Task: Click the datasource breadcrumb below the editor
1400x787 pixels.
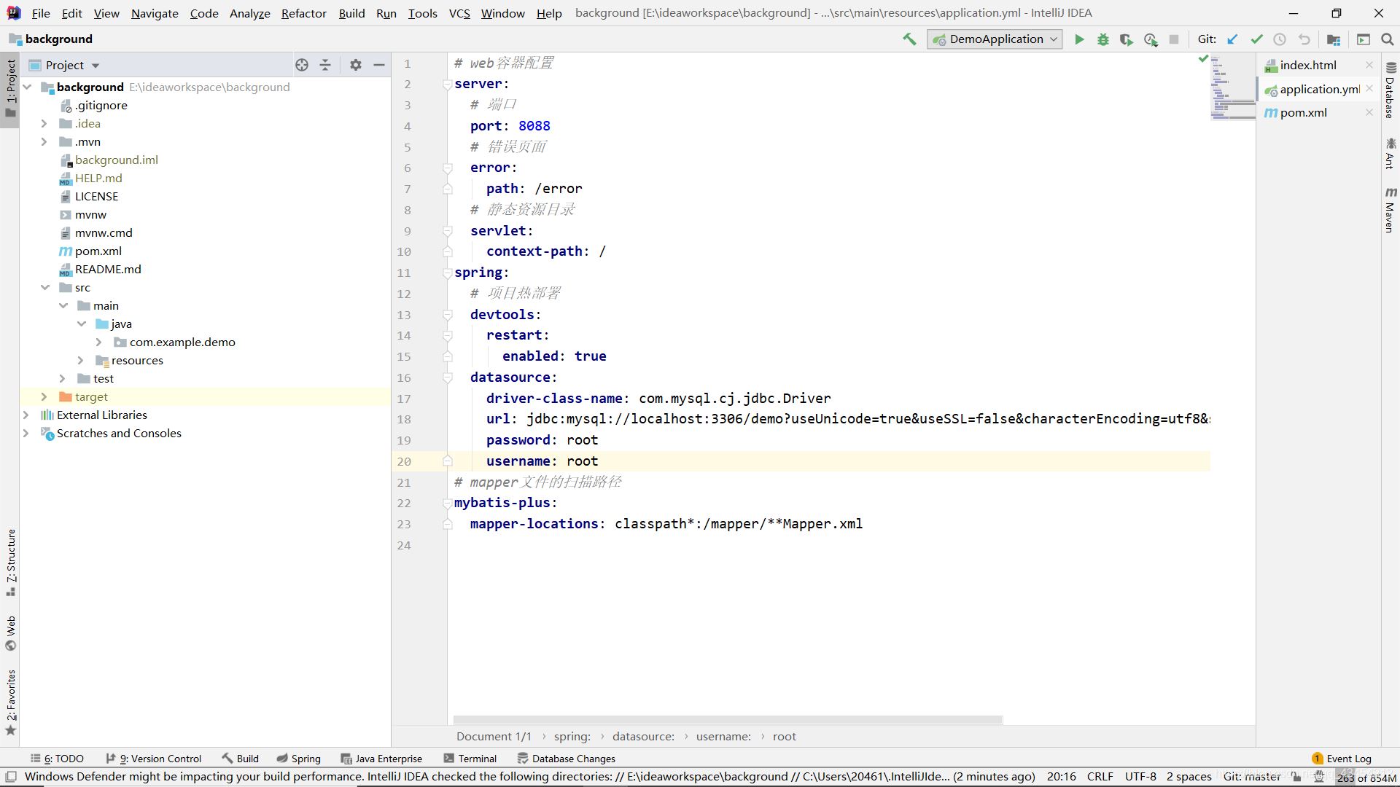Action: (641, 736)
